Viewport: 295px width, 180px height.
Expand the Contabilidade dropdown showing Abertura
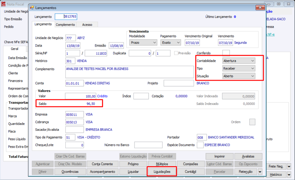[x=239, y=61]
